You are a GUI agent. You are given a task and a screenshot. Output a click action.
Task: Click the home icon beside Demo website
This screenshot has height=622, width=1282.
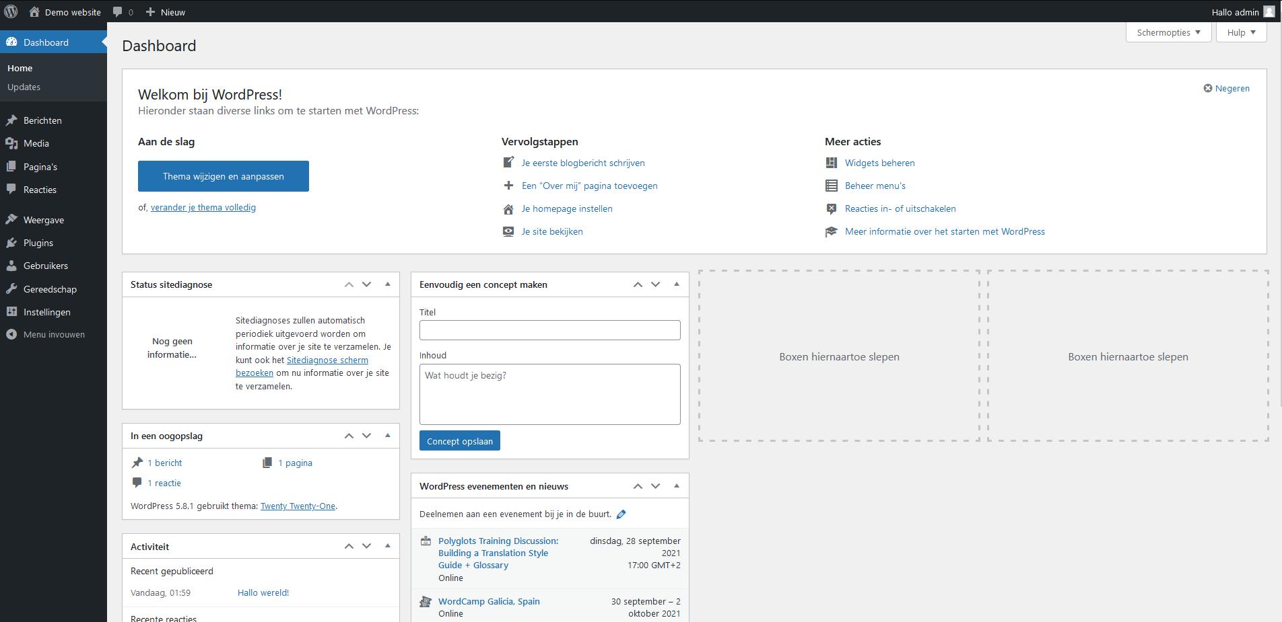34,11
